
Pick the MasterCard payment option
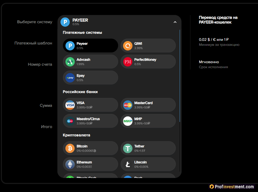[x=148, y=105]
